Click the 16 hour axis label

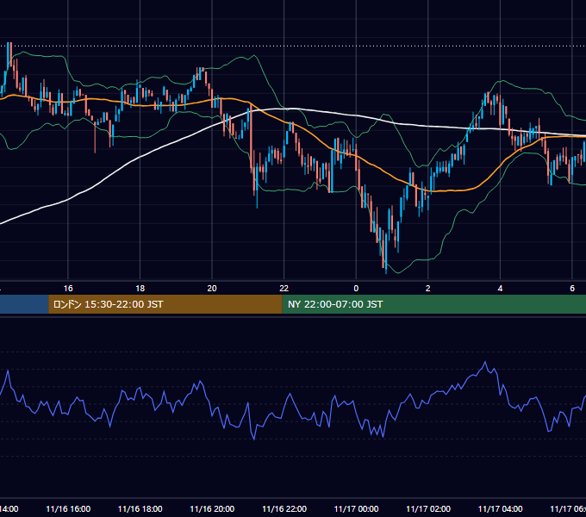click(x=68, y=289)
